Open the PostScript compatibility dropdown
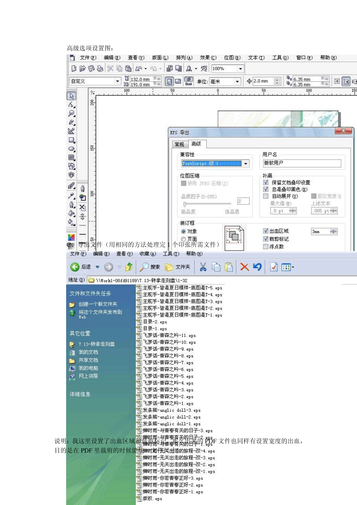Image resolution: width=357 pixels, height=505 pixels. pos(246,163)
